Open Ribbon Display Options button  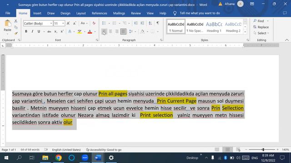point(252,4)
